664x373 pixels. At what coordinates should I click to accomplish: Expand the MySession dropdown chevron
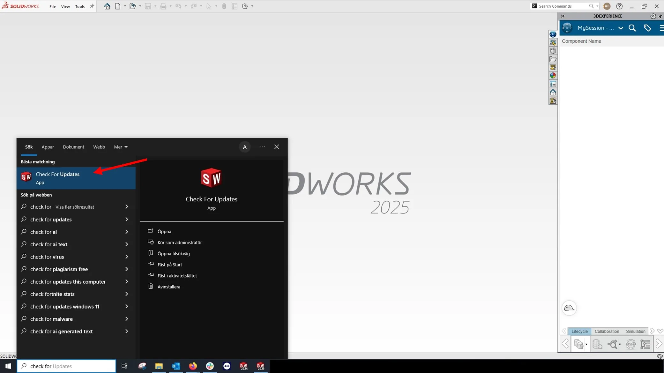point(621,28)
